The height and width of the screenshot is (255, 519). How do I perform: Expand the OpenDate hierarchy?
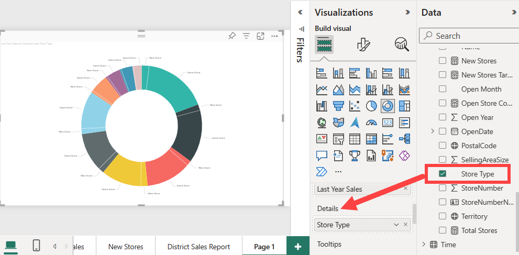click(x=432, y=131)
